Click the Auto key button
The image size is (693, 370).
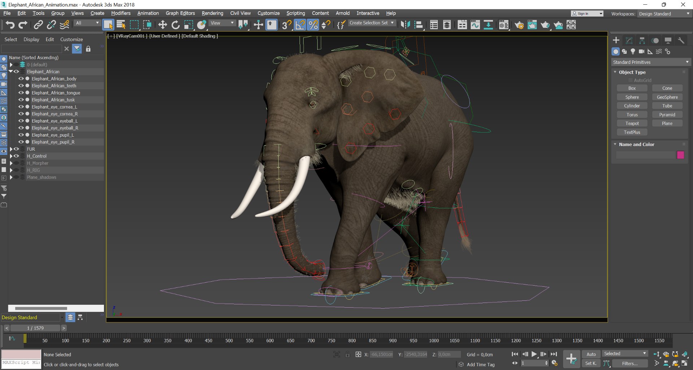[591, 354]
